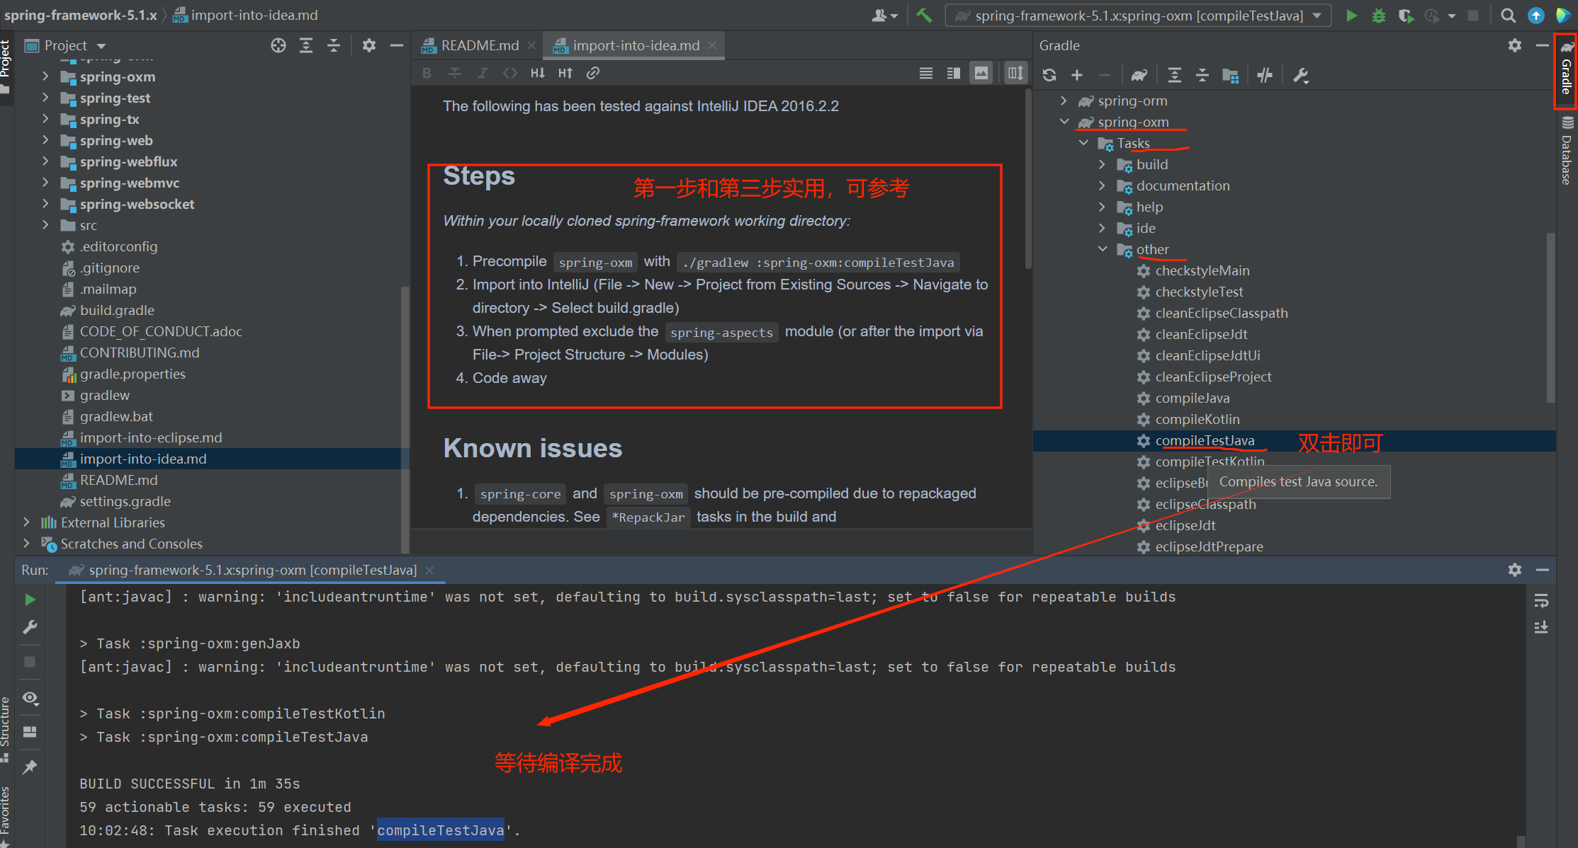This screenshot has height=848, width=1578.
Task: Collapse the 'other' Gradle tasks group
Action: 1103,249
